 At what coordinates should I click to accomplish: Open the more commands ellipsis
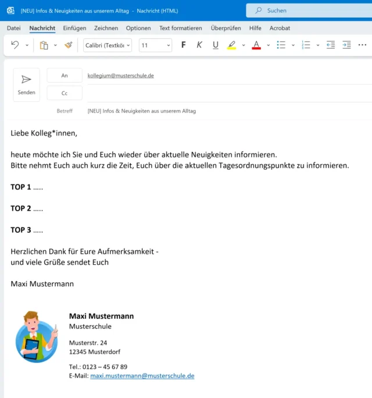click(x=363, y=45)
